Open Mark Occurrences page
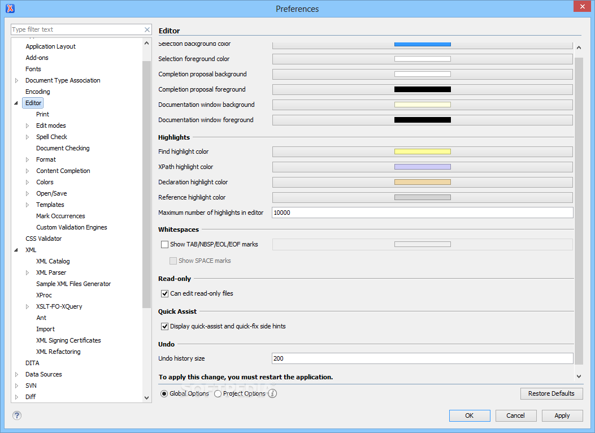 click(x=60, y=216)
